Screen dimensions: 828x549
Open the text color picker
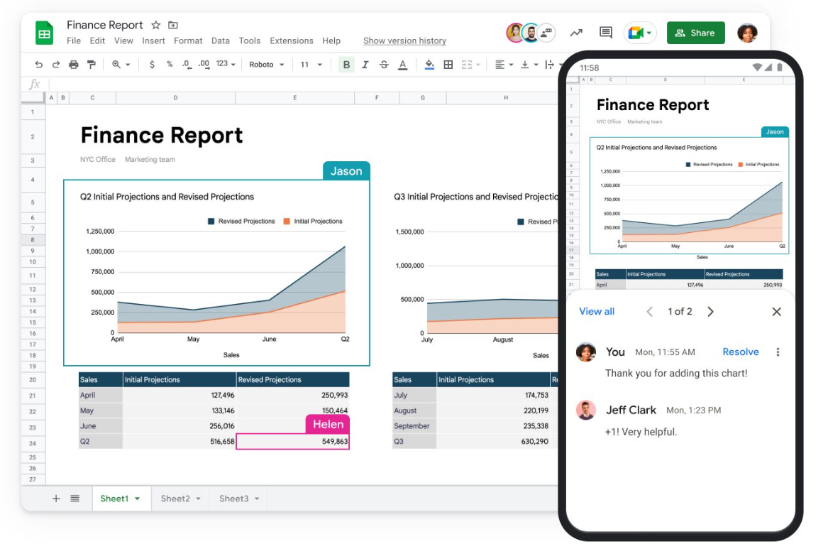[x=402, y=64]
